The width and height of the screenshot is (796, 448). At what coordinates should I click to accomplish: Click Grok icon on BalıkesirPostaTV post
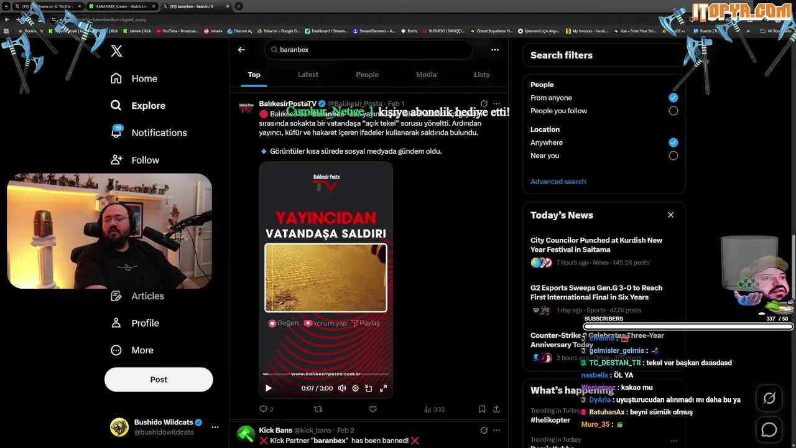pos(484,104)
